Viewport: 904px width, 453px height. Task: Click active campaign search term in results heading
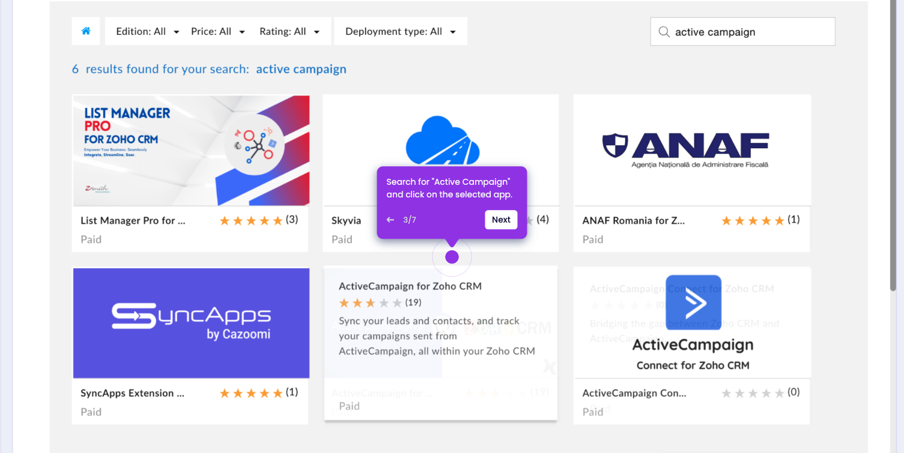pyautogui.click(x=301, y=69)
